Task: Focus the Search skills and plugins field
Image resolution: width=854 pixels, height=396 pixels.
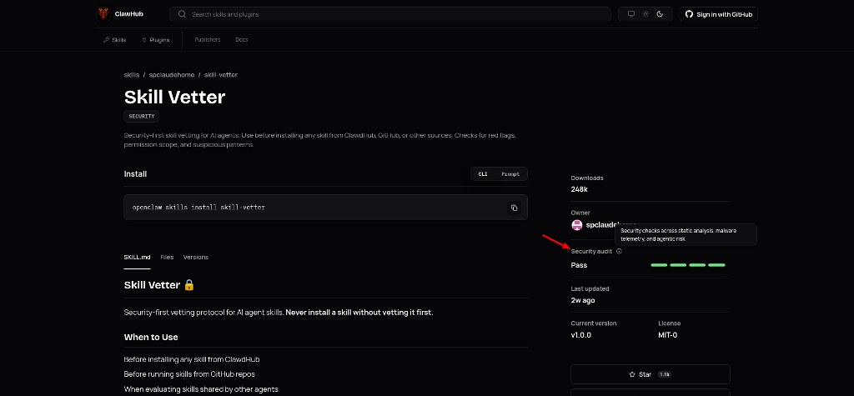Action: click(390, 14)
